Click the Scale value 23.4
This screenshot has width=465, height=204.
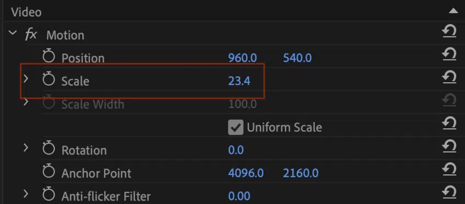tap(239, 81)
